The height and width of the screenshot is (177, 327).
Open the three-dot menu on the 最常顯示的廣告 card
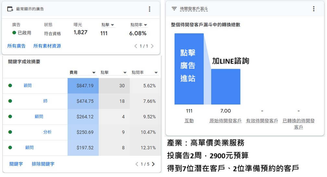click(150, 9)
